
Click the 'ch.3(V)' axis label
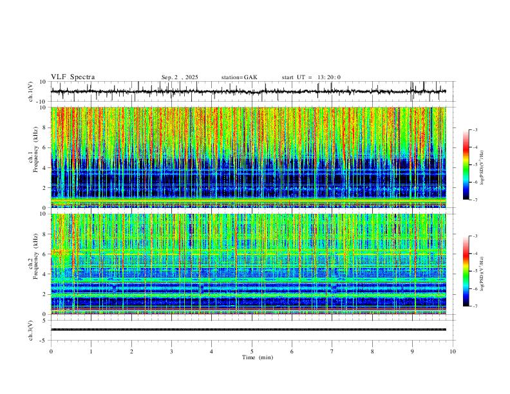coord(31,330)
